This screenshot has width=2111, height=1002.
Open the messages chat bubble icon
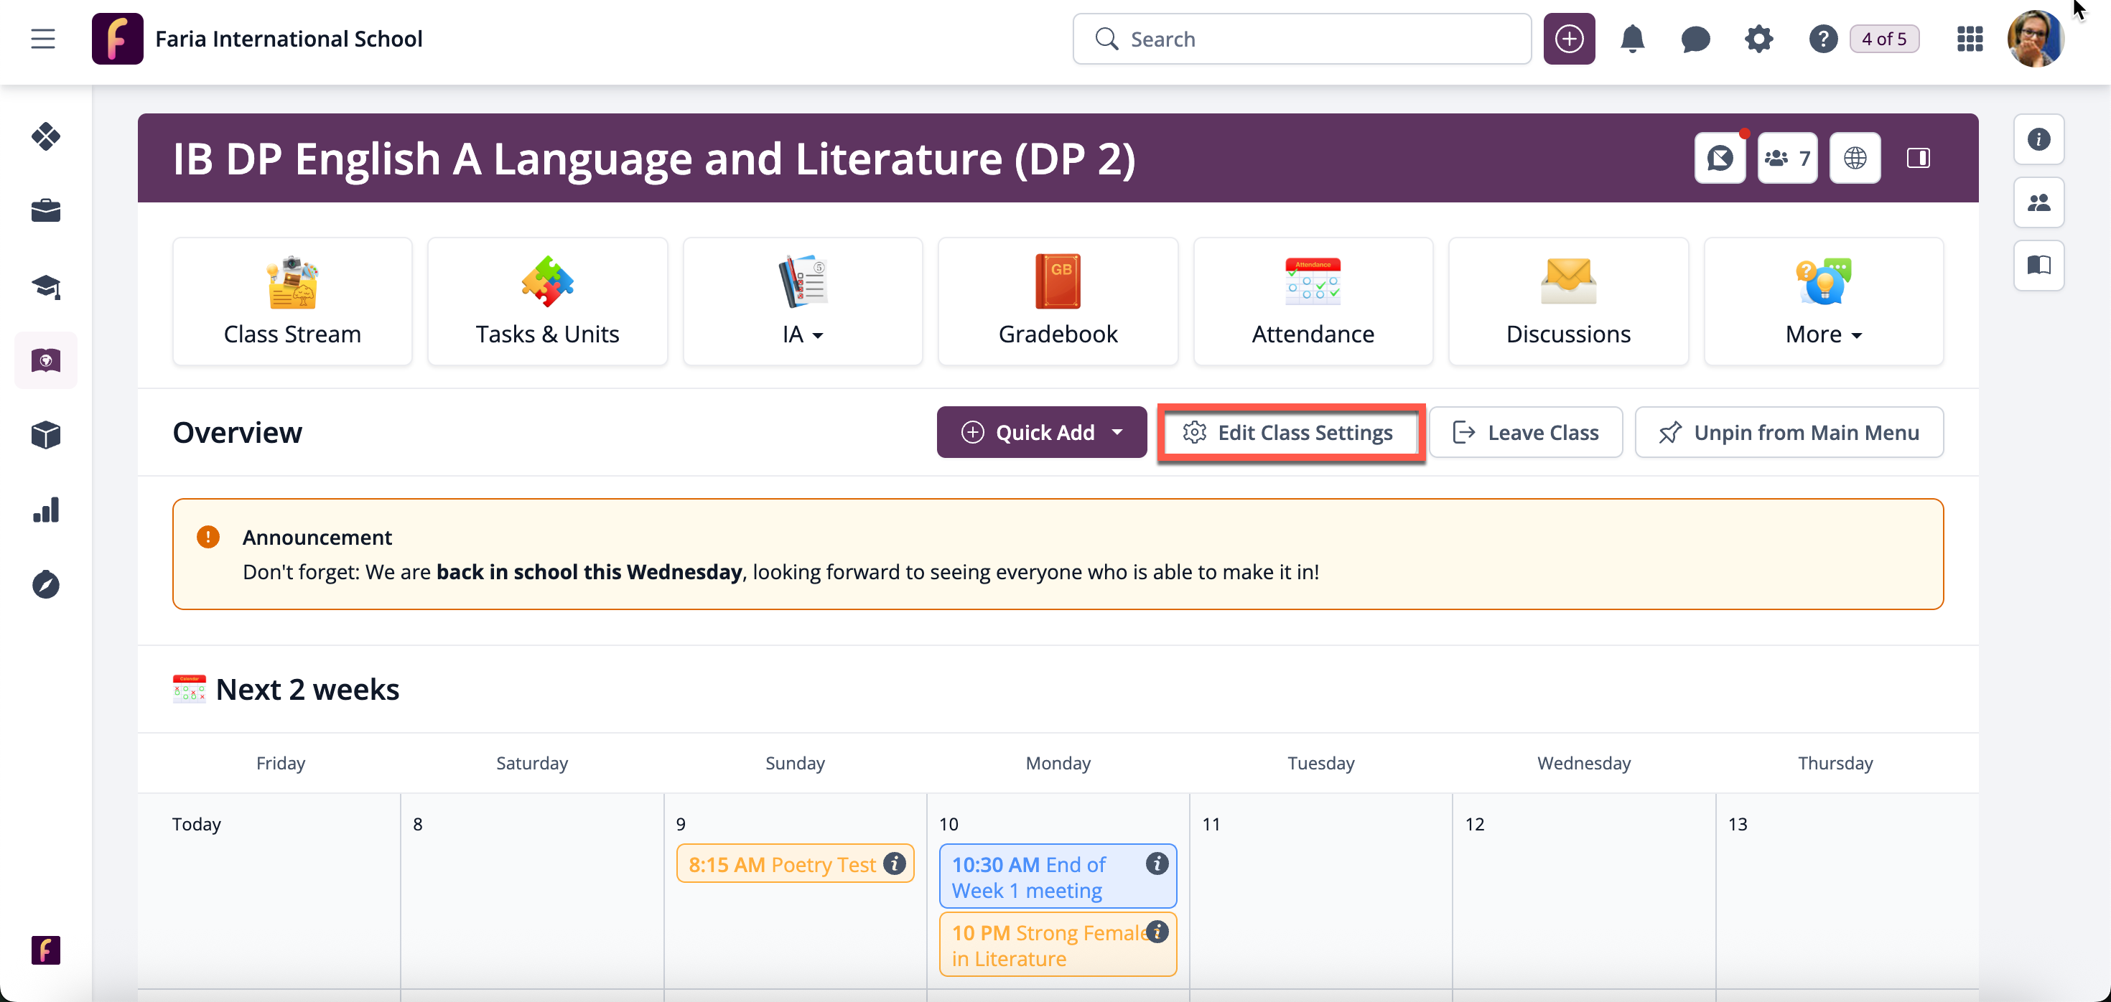(1695, 39)
